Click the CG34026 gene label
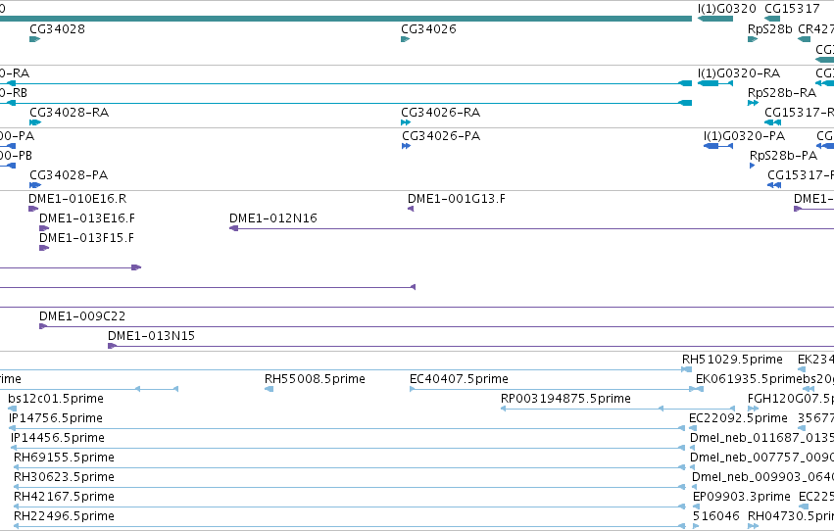 428,28
